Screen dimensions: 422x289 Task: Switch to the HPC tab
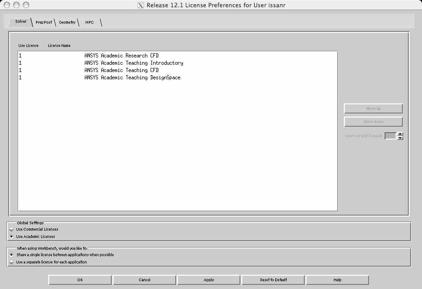click(x=89, y=22)
